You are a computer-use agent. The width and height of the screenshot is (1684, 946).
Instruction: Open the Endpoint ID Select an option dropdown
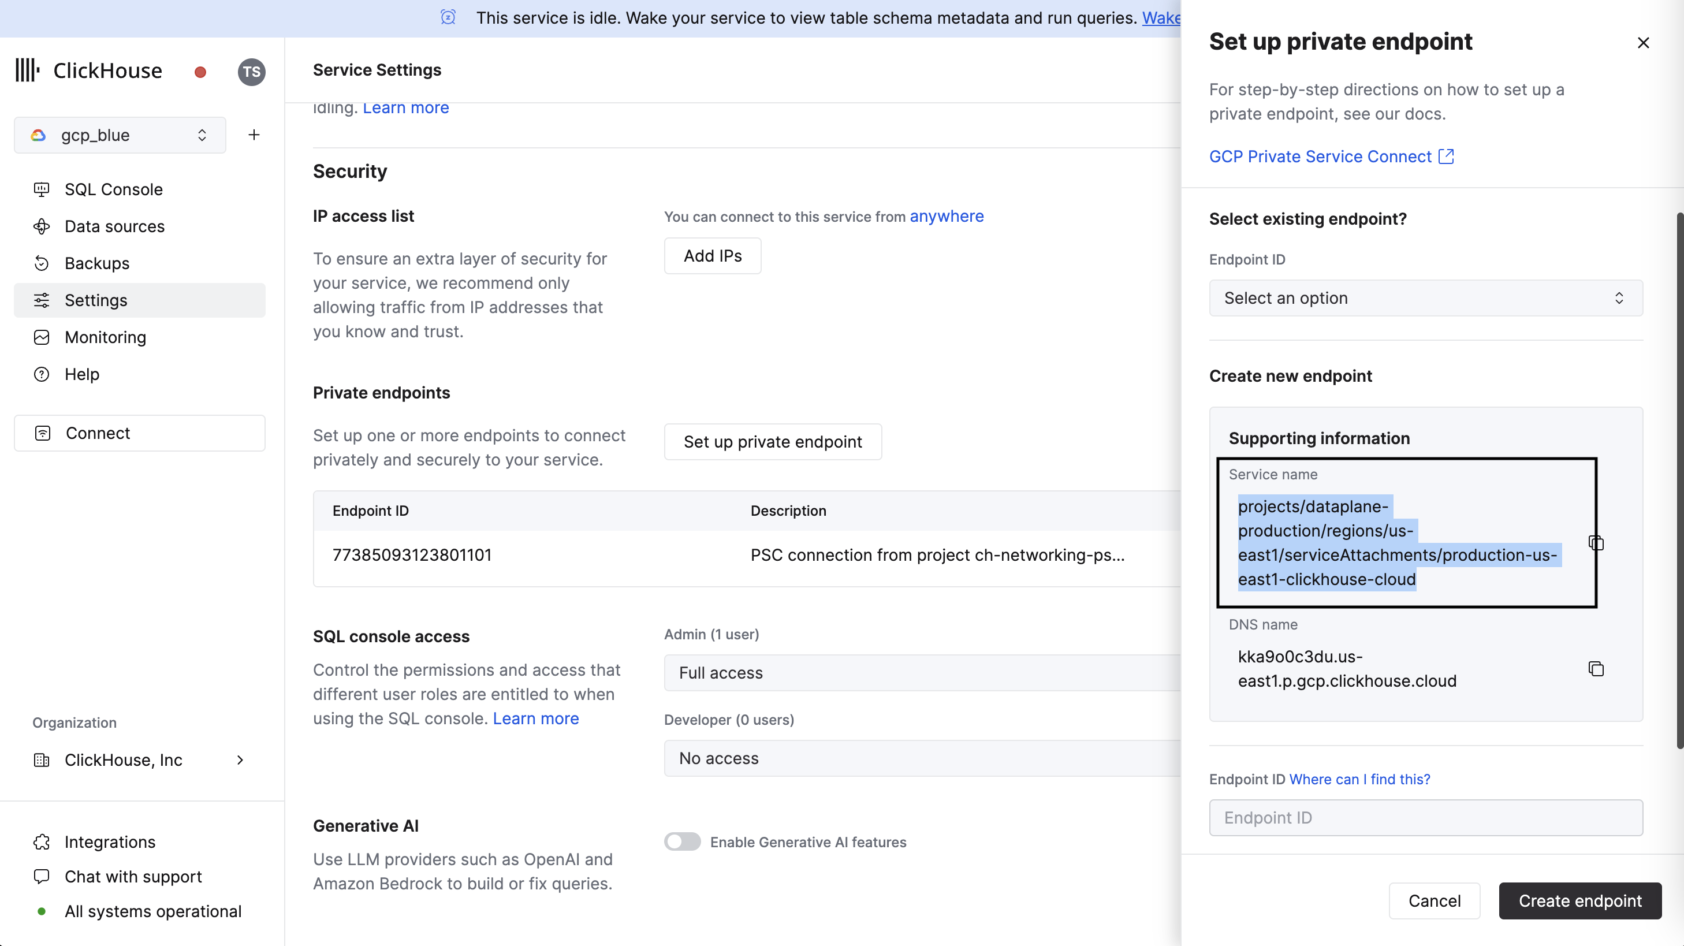tap(1426, 298)
